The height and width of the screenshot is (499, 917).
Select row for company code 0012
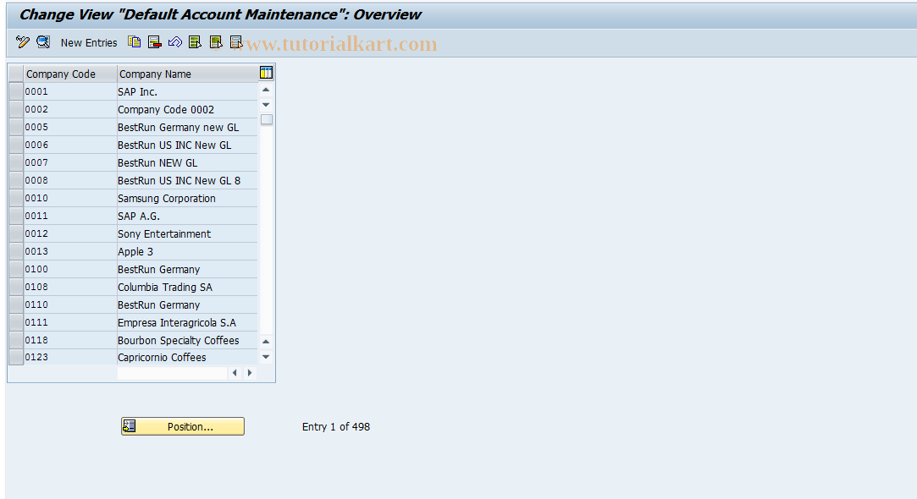point(16,233)
